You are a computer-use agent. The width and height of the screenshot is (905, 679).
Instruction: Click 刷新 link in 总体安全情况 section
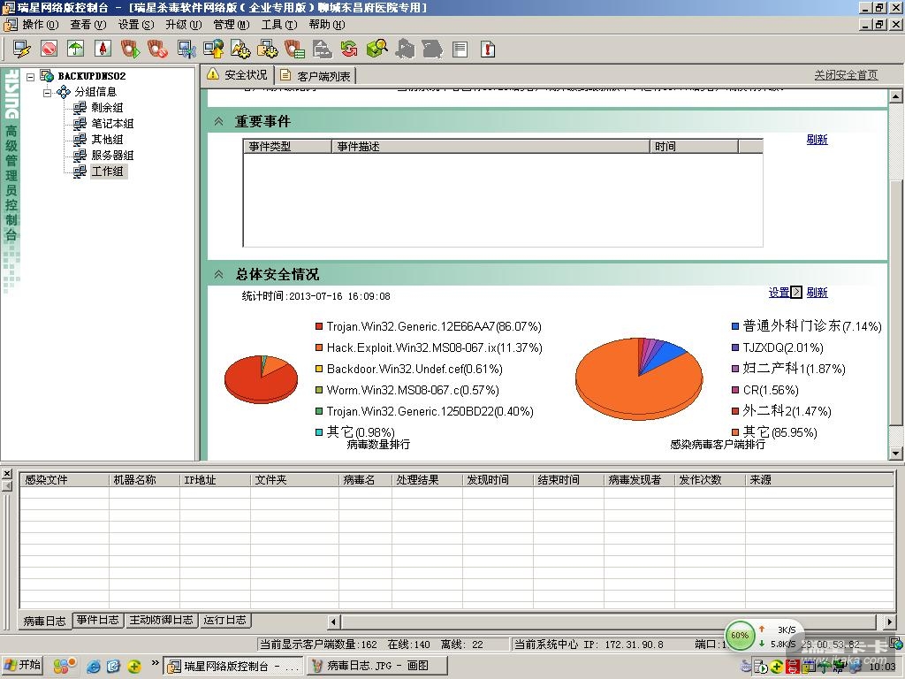pos(817,292)
